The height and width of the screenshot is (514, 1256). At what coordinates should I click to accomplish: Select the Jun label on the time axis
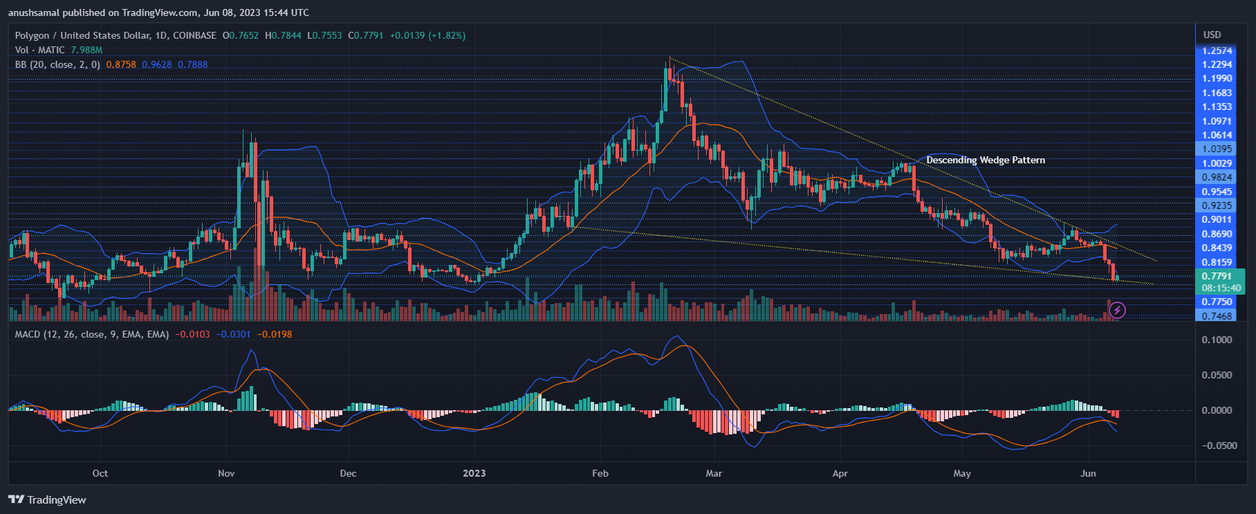[1088, 473]
